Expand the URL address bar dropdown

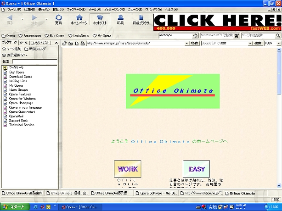[x=186, y=43]
